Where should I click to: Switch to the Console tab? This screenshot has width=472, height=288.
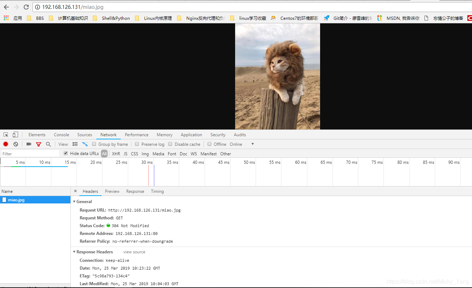pos(62,135)
